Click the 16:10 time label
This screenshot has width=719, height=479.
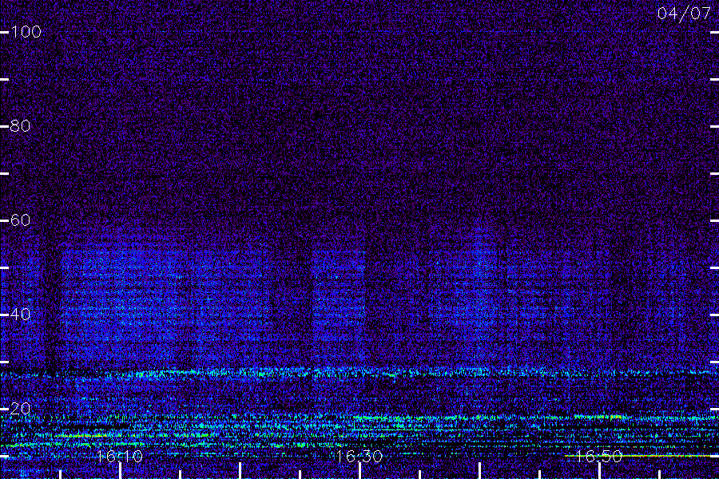point(120,456)
